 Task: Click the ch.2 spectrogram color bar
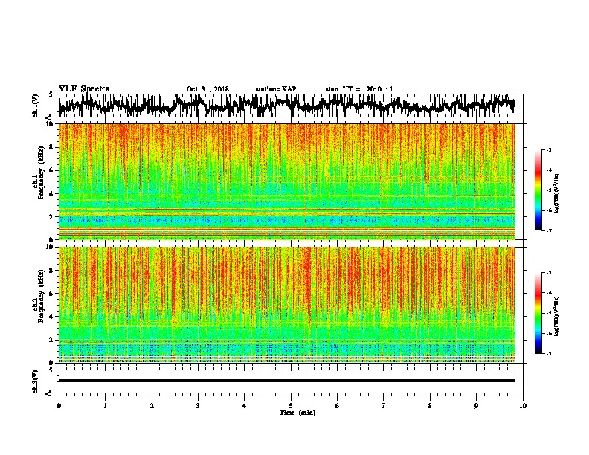coord(538,313)
